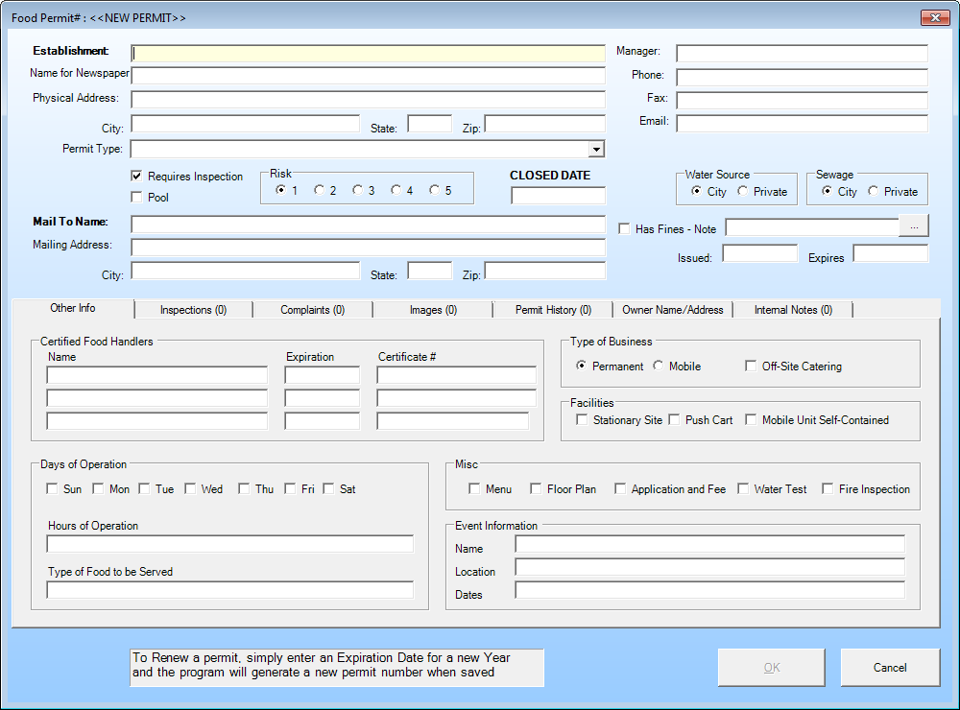This screenshot has height=710, width=960.
Task: Open the Permit History (0) tab
Action: coord(553,310)
